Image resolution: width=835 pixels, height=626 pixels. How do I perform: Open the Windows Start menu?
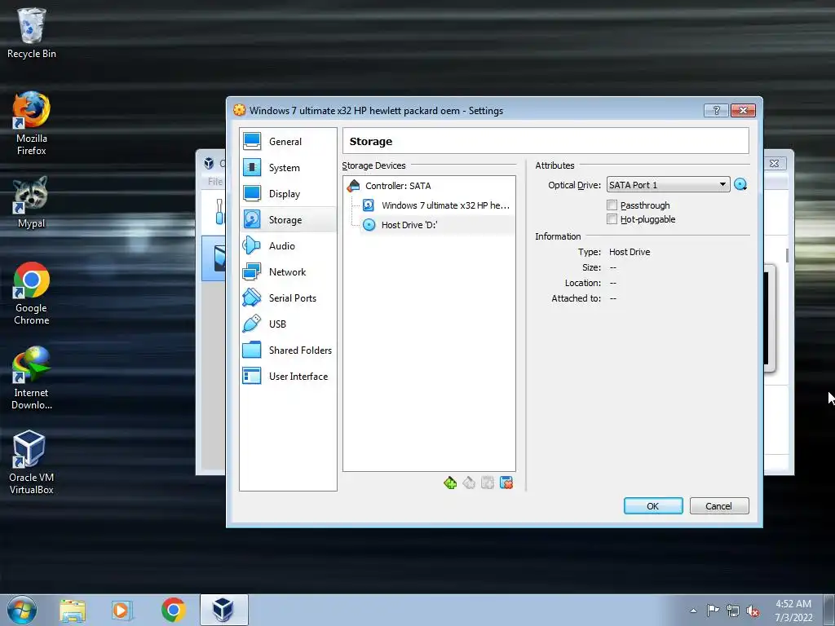click(22, 610)
